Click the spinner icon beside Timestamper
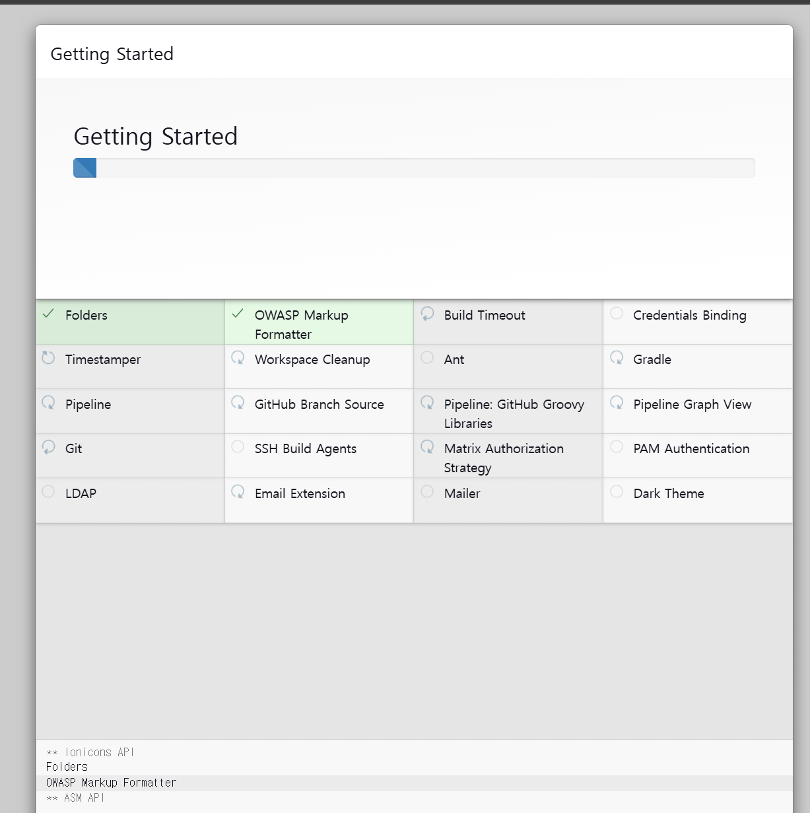The image size is (810, 813). tap(48, 358)
